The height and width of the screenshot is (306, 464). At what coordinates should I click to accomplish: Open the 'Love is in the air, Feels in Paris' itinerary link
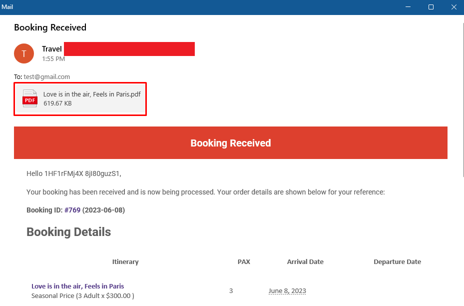(77, 286)
